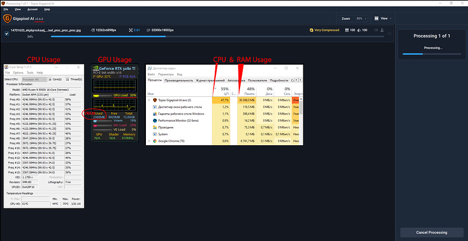The image size is (468, 241).
Task: Click the Model field AMD Ryzen 9 5950X
Action: (x=51, y=90)
